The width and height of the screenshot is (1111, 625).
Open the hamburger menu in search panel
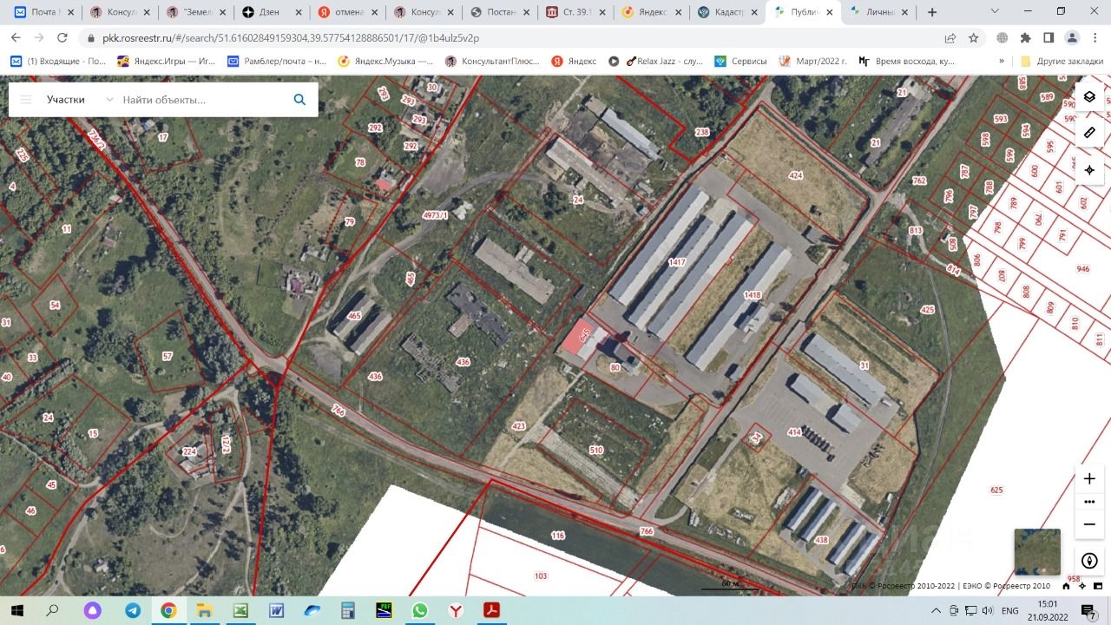(x=26, y=100)
